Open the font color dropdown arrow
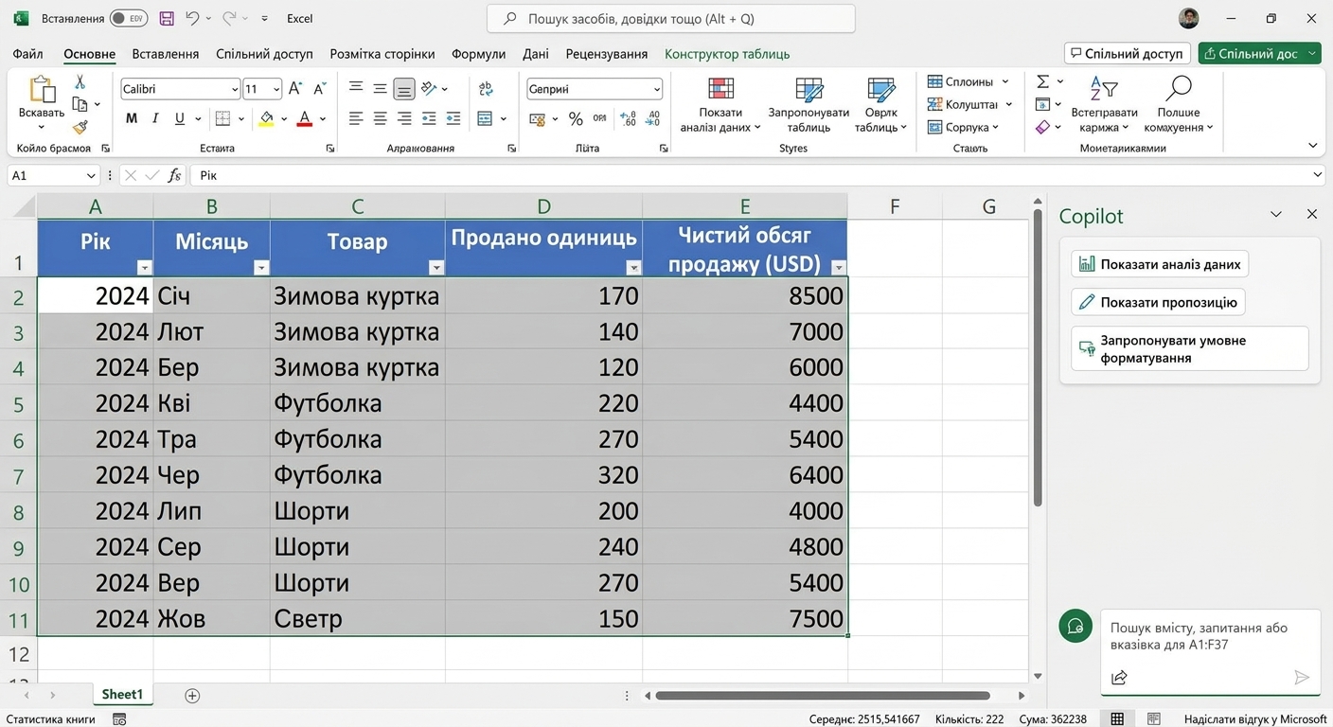 [x=323, y=119]
